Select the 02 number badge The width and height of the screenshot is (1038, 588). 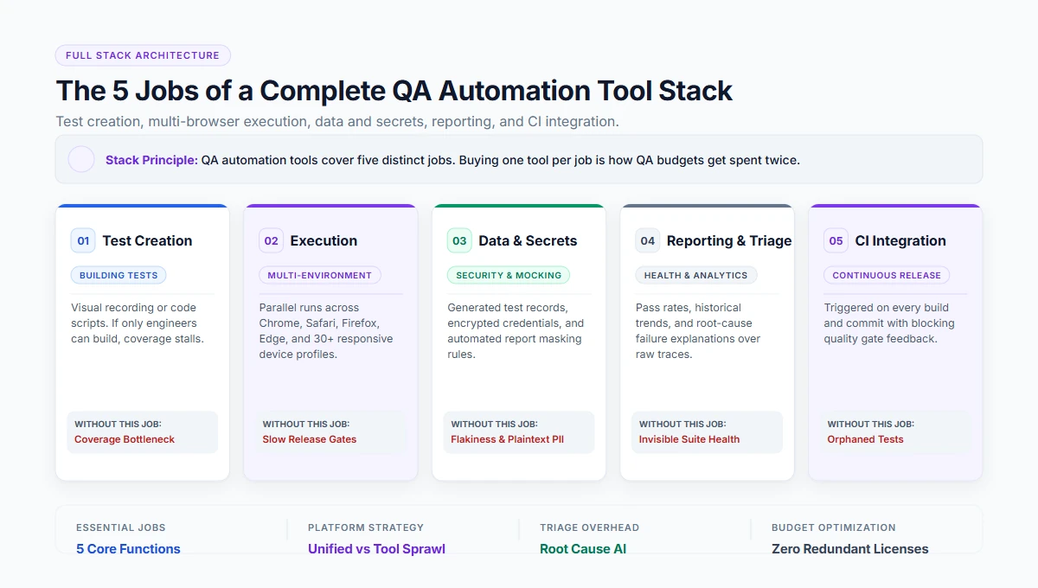271,240
